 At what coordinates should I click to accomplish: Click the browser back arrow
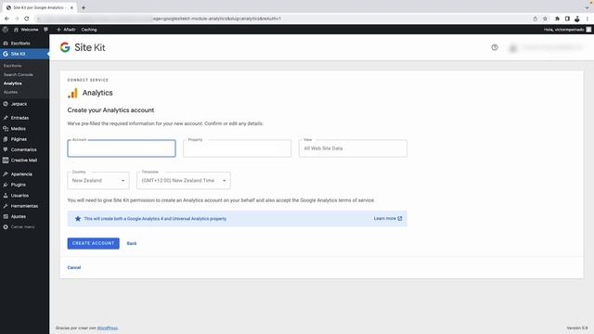point(6,19)
